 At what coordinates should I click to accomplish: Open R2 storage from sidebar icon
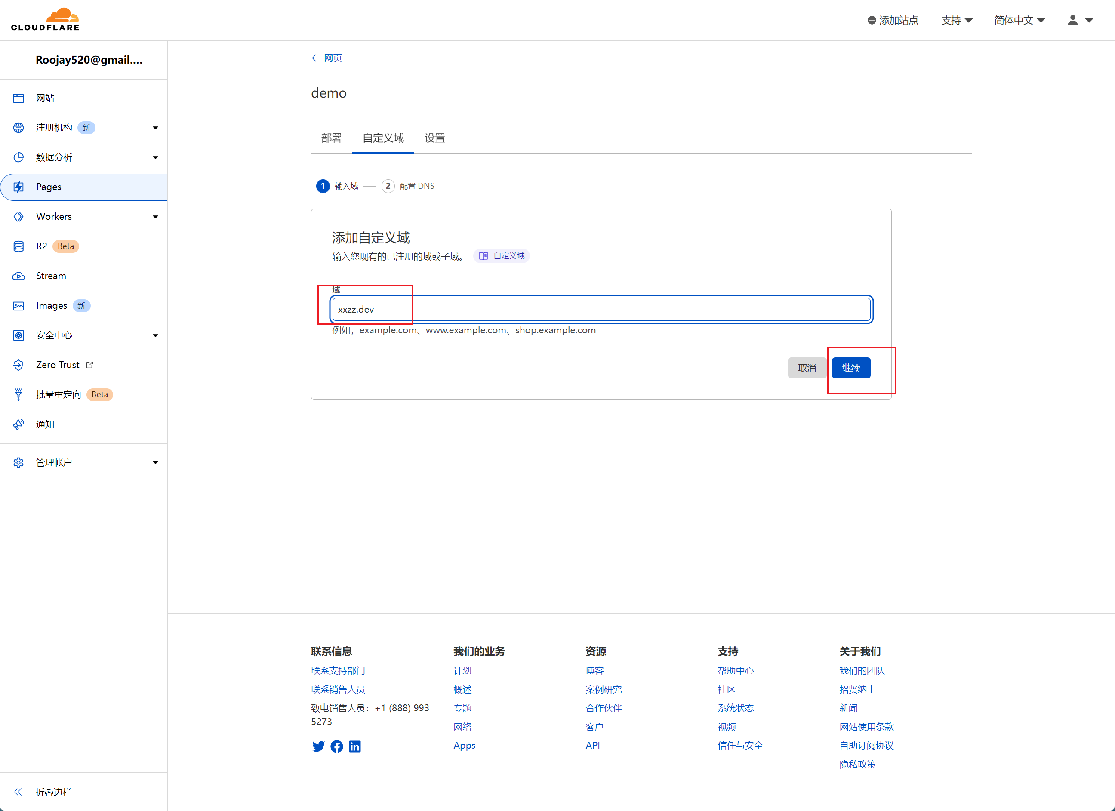click(x=18, y=246)
